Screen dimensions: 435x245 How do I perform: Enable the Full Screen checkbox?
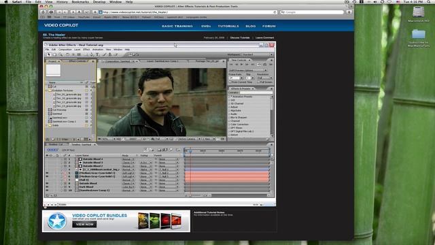coord(258,82)
